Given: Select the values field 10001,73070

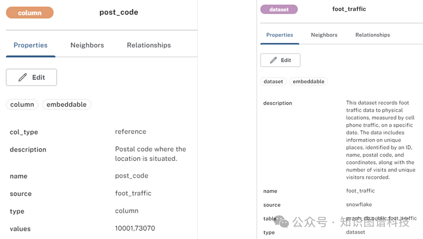Looking at the screenshot, I should (135, 229).
